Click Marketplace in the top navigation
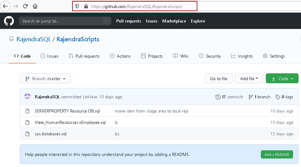This screenshot has width=301, height=167. (174, 21)
